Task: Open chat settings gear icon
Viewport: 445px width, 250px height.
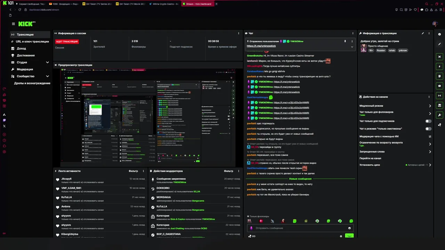Action: click(x=341, y=236)
